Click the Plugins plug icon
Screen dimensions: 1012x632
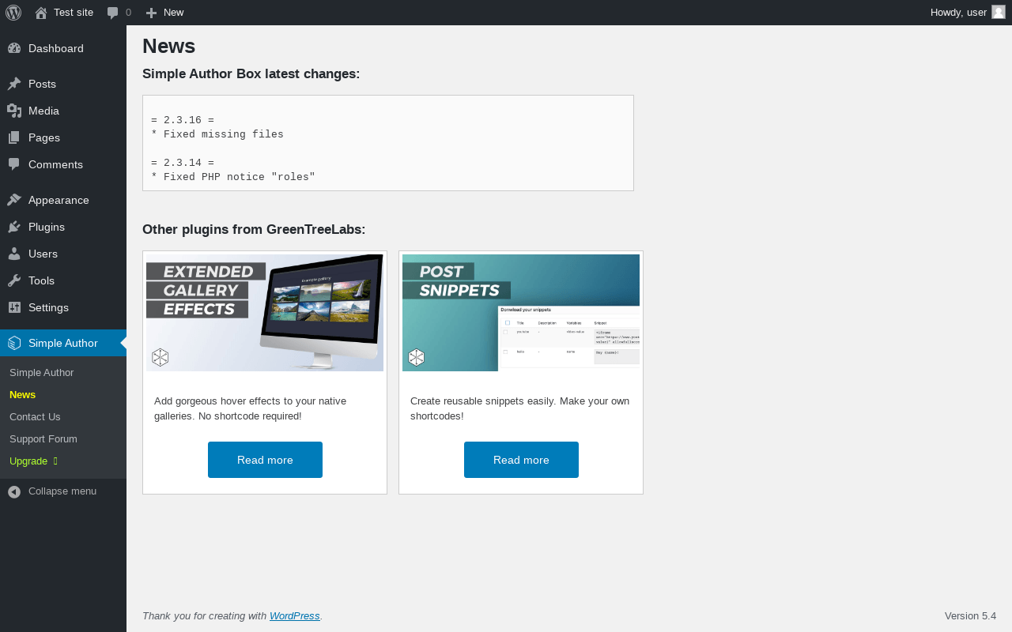[x=14, y=227]
